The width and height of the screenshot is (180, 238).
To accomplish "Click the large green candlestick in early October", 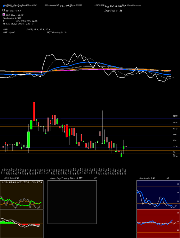I will (x=28, y=140).
